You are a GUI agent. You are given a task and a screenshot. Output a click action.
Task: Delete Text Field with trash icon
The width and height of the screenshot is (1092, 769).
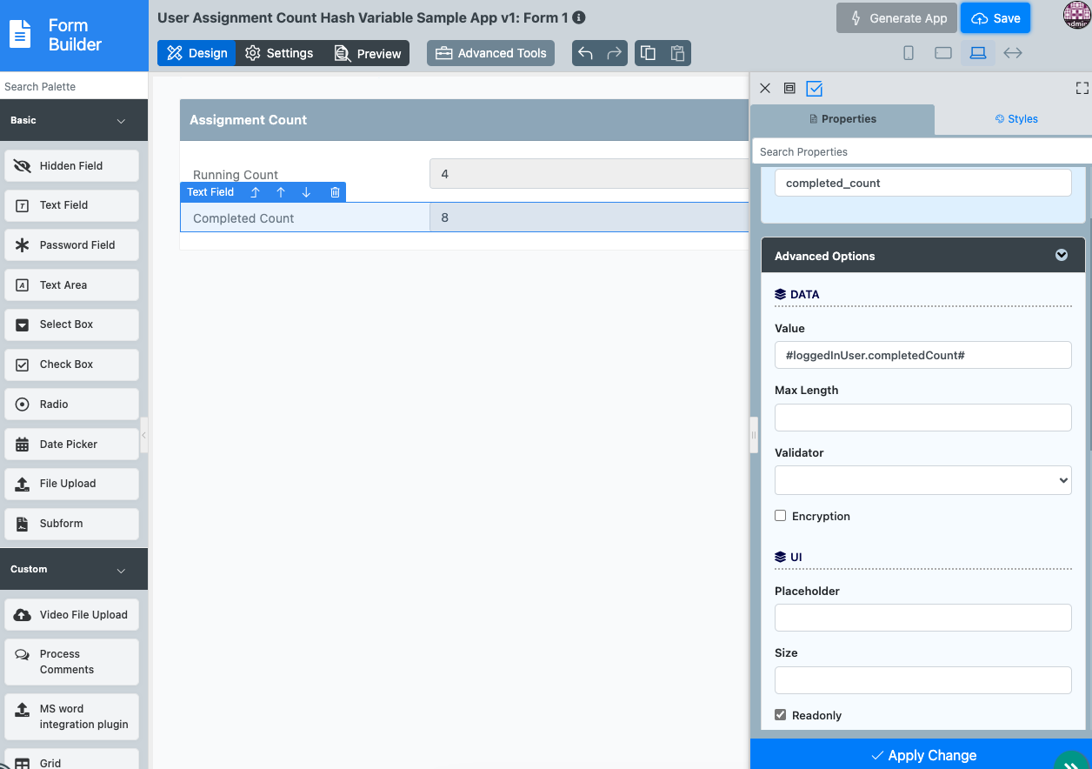(x=335, y=192)
